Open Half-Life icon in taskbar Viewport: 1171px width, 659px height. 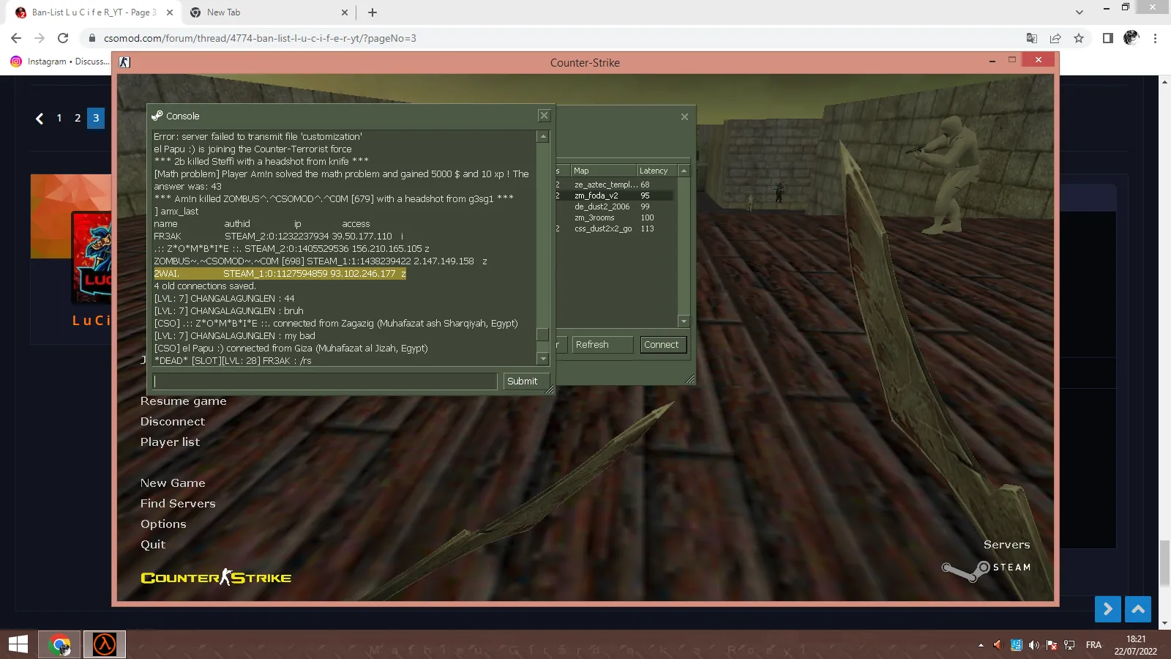click(x=105, y=644)
